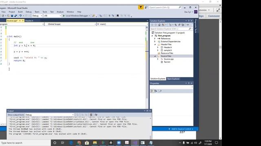Switch to the Team Explorer tab

pyautogui.click(x=173, y=79)
